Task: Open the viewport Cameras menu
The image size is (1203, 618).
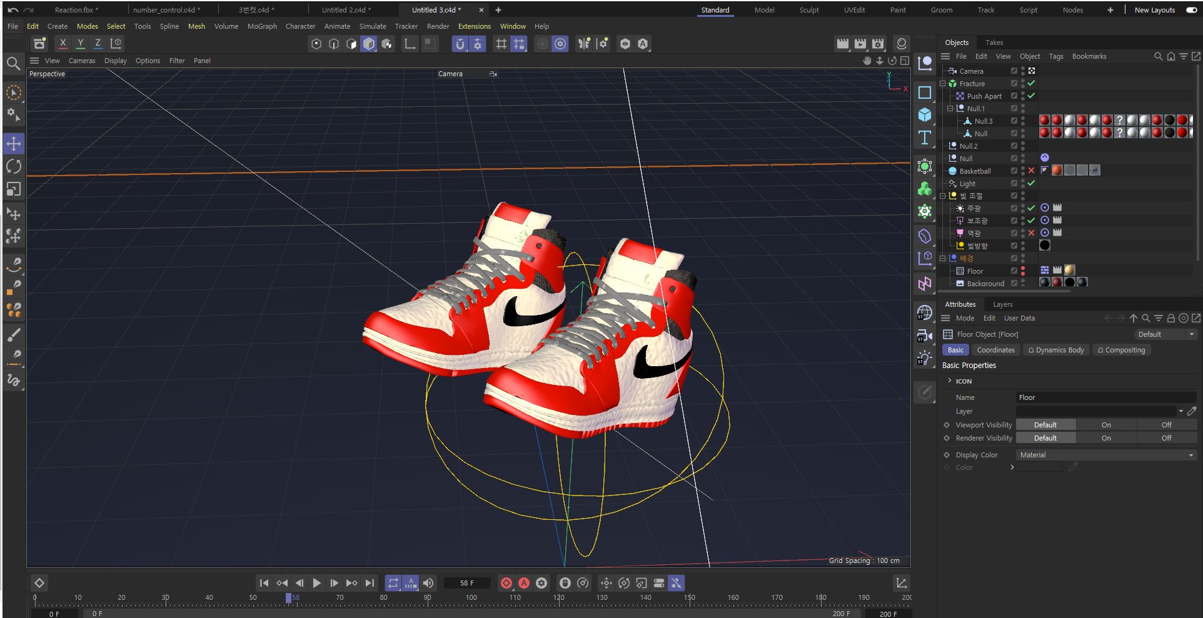Action: tap(82, 61)
